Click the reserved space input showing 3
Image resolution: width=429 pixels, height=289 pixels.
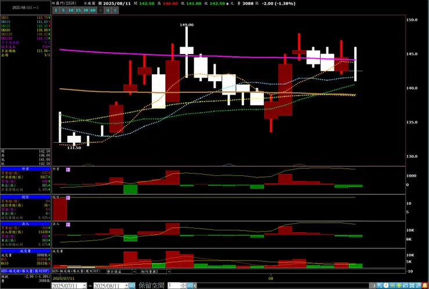(x=174, y=286)
